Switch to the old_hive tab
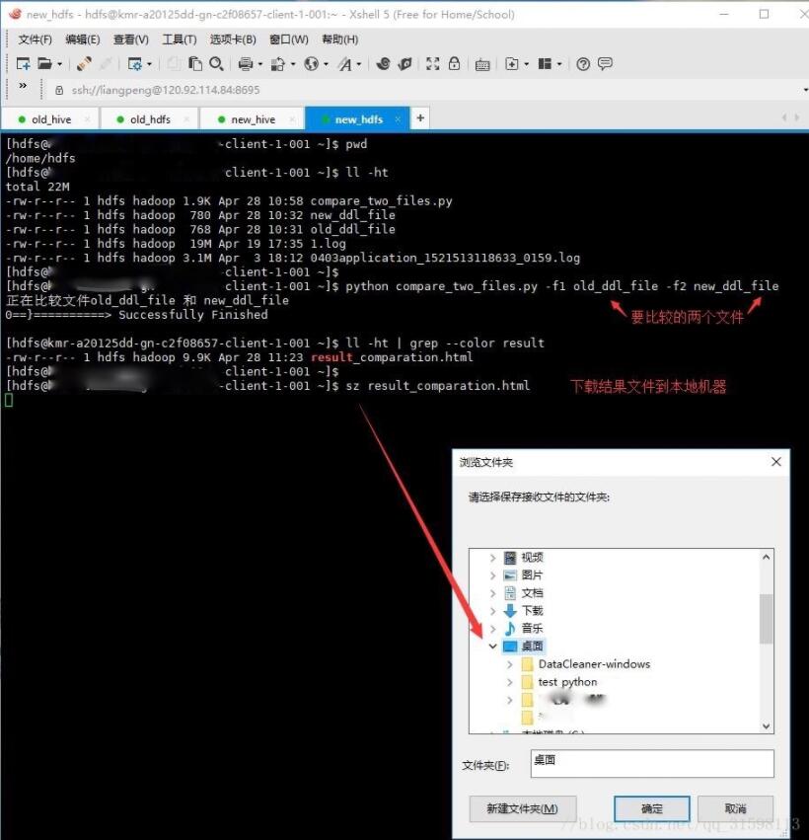Viewport: 809px width, 840px height. tap(49, 117)
